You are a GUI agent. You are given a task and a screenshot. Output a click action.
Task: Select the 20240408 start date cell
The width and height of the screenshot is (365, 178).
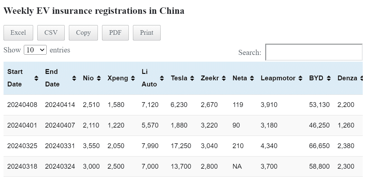coord(22,105)
